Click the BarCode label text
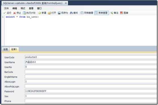 coord(9,72)
